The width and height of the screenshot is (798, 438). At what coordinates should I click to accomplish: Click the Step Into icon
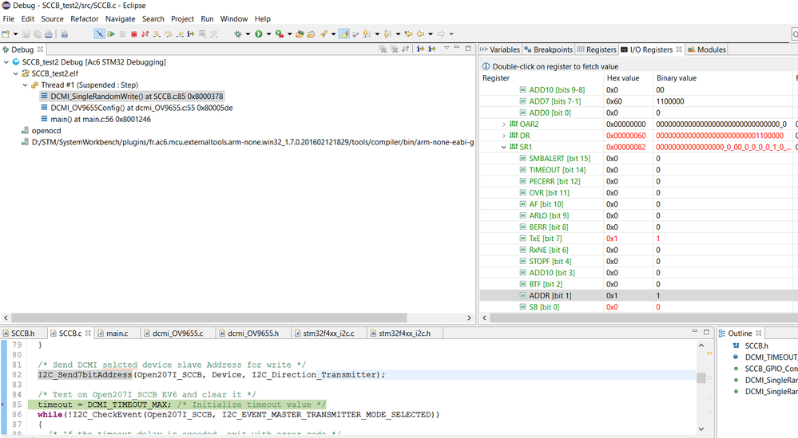[157, 34]
